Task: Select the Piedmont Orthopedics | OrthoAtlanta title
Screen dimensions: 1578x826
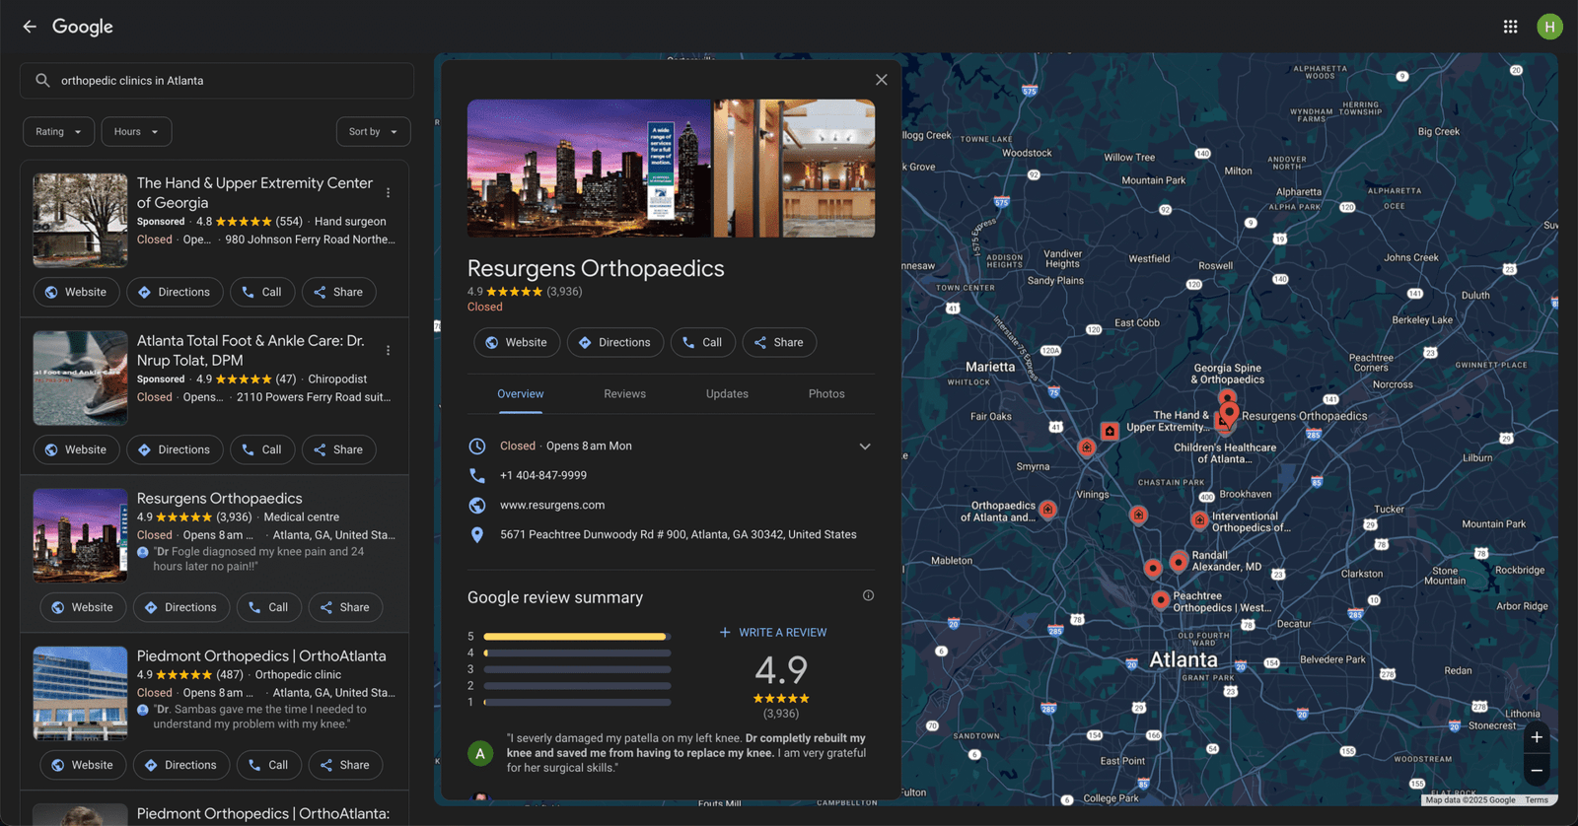Action: tap(261, 656)
